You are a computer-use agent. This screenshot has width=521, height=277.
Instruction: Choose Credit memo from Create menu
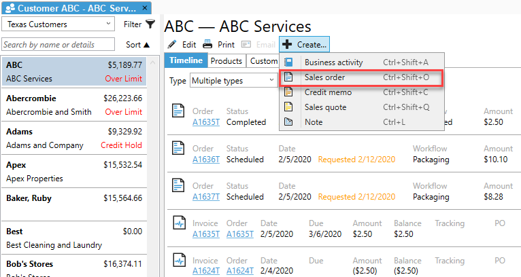362,92
